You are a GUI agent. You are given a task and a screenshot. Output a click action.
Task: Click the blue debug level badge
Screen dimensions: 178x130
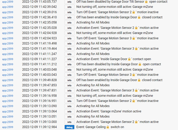coord(69,127)
